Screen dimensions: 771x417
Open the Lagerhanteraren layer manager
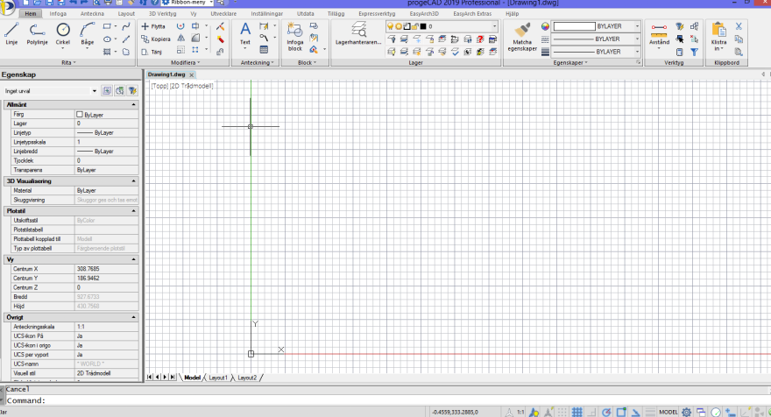[358, 33]
